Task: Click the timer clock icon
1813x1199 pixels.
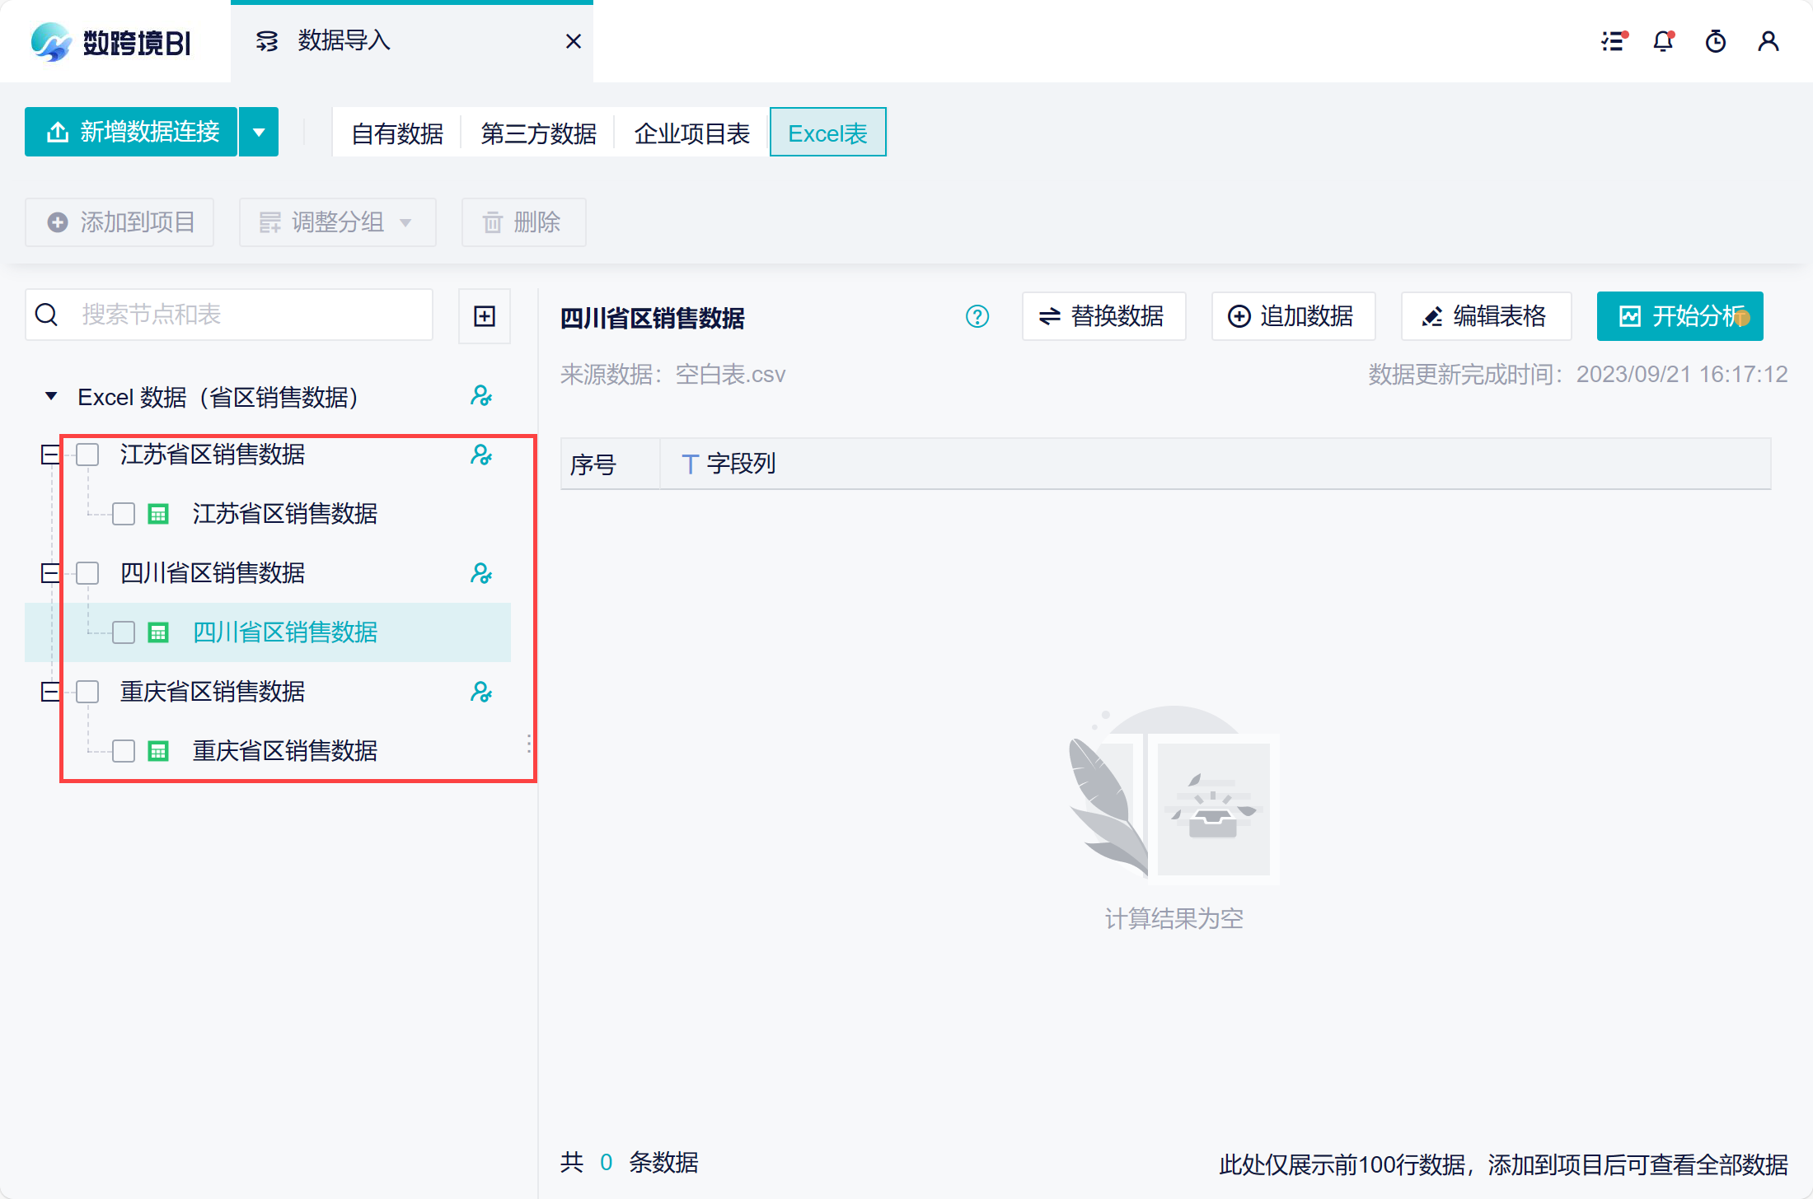Action: click(x=1716, y=41)
